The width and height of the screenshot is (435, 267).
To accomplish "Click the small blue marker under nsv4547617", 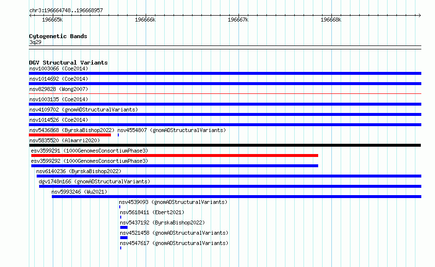I will click(121, 248).
